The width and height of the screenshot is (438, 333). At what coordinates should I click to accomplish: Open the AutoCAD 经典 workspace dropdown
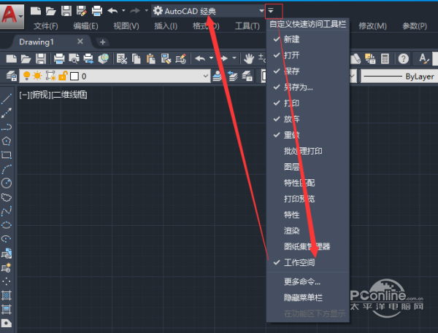(x=208, y=11)
